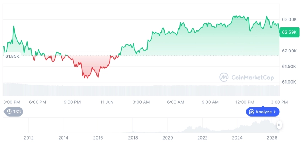Click the CoinMarketCap watermark logo
Image resolution: width=305 pixels, height=142 pixels.
click(x=224, y=77)
